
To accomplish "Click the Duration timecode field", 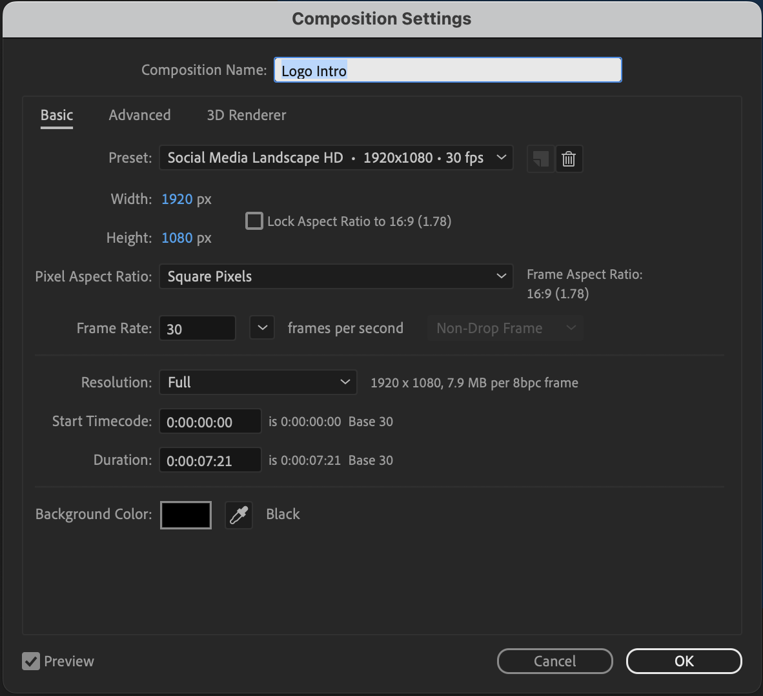I will (210, 460).
